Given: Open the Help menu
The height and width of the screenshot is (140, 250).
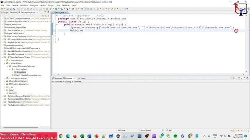Looking at the screenshot, I should tap(74, 5).
